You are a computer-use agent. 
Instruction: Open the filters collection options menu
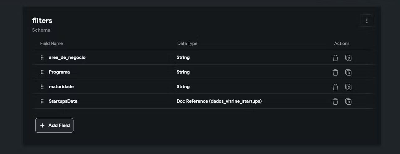pos(367,21)
